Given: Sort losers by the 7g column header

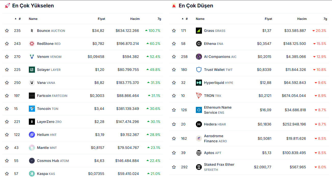Looking at the screenshot, I should pyautogui.click(x=325, y=19).
